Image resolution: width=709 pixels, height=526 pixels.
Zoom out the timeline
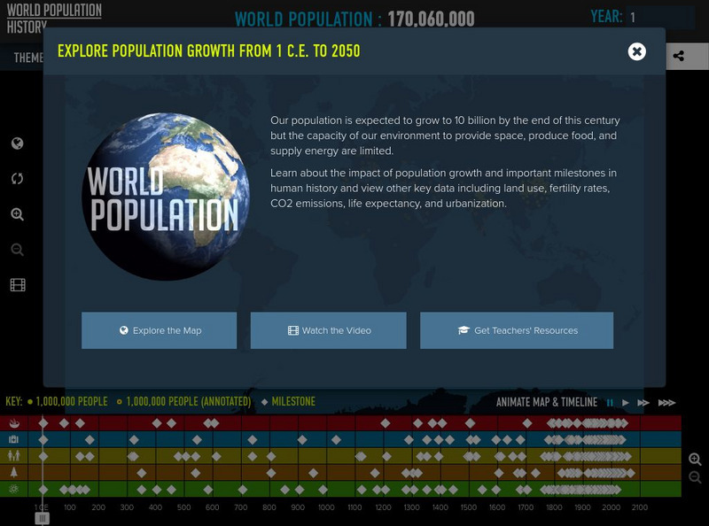[695, 477]
